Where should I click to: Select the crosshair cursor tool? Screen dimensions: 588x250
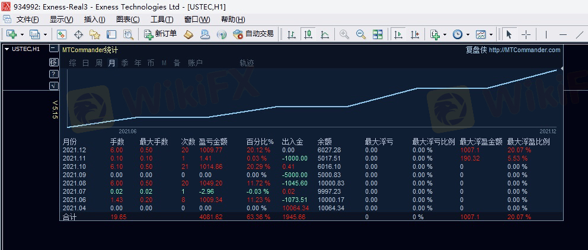pos(525,34)
